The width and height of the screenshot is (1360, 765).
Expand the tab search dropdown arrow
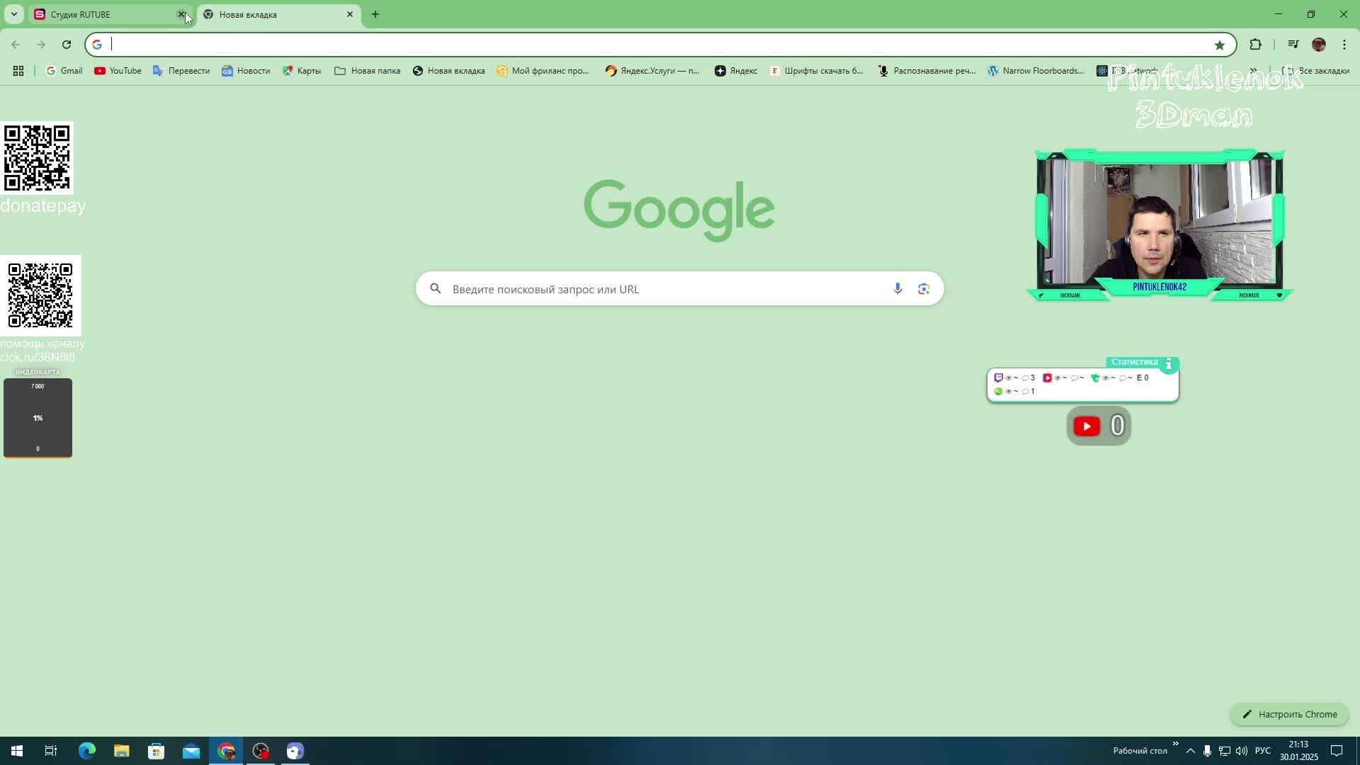13,14
